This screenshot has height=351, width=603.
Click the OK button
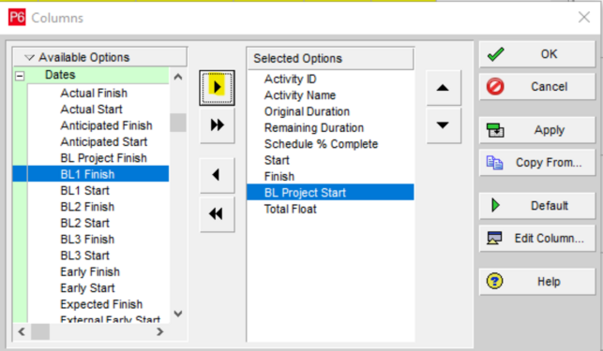tap(537, 54)
